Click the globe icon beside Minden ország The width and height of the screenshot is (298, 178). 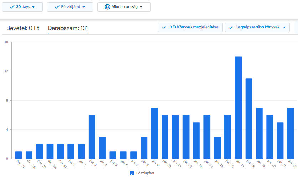click(107, 7)
